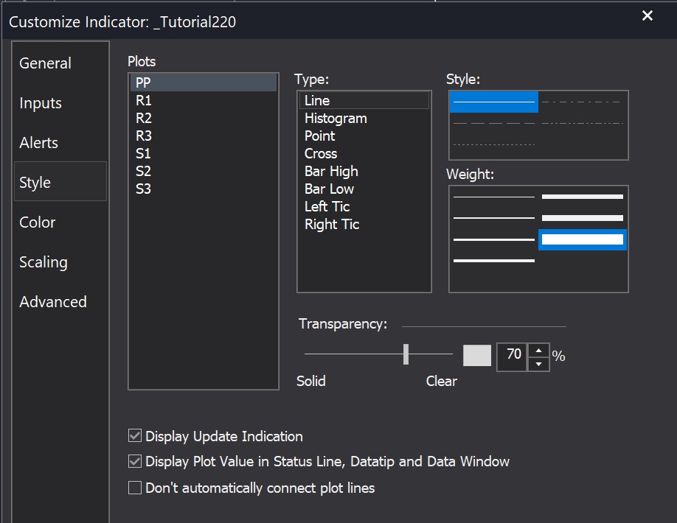The width and height of the screenshot is (677, 523).
Task: Increase transparency with the up arrow
Action: [540, 349]
